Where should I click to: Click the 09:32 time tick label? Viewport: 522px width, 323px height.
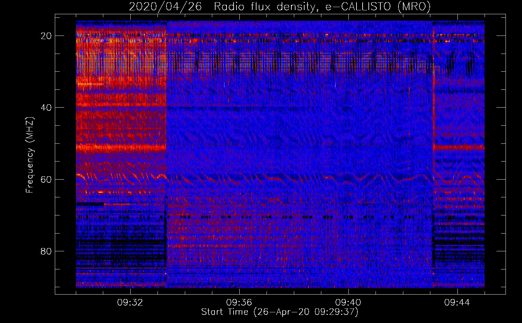(x=130, y=303)
